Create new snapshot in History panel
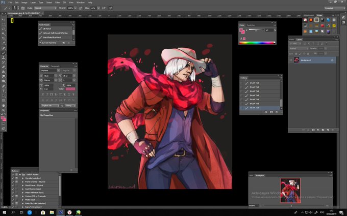 [271, 112]
